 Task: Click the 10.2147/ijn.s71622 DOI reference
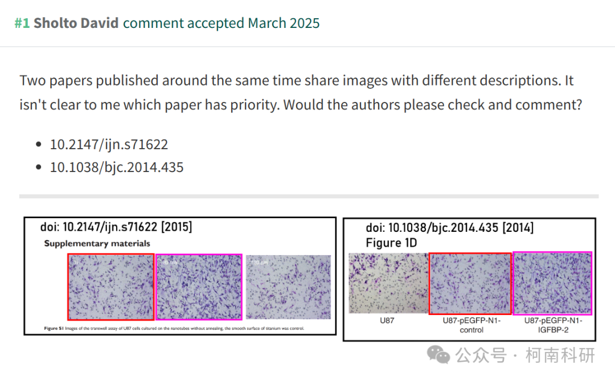click(109, 145)
